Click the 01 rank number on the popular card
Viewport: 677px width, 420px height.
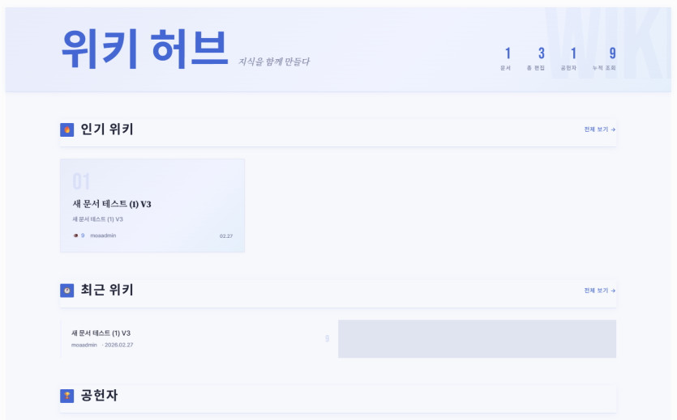pyautogui.click(x=81, y=181)
